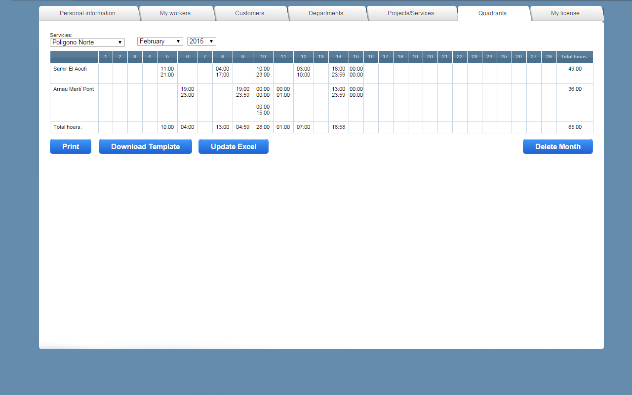The height and width of the screenshot is (395, 632).
Task: Select Samir's day 15 shift 00:00-00:00
Action: coord(356,72)
